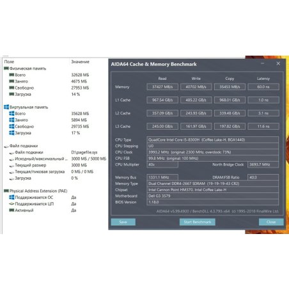Image resolution: width=289 pixels, height=289 pixels.
Task: Click disk icon of the D:\pagefile.sys row
Action: pyautogui.click(x=12, y=153)
